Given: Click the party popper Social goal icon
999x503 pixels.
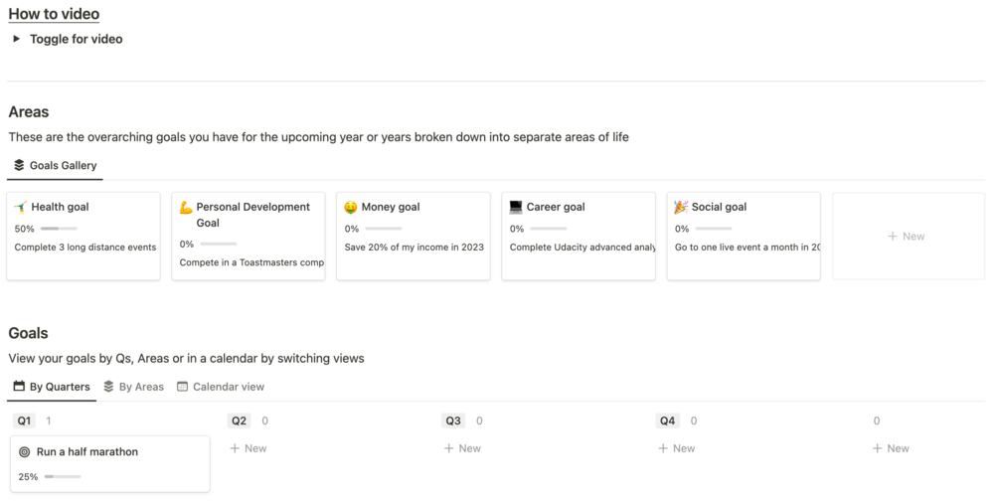Looking at the screenshot, I should (681, 207).
